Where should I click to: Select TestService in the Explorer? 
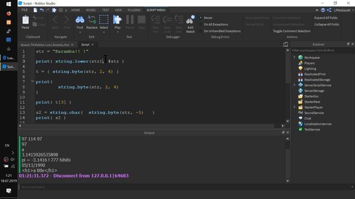312,129
